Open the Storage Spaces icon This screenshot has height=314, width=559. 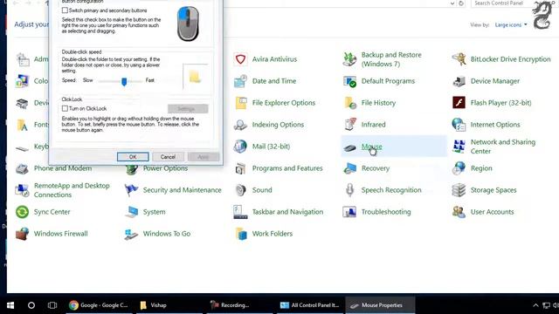(x=459, y=190)
